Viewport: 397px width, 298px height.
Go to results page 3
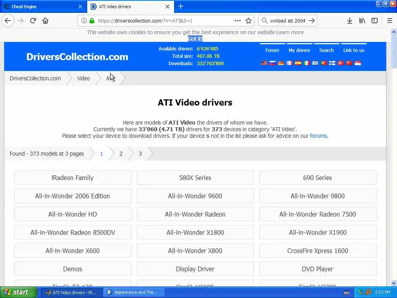140,154
